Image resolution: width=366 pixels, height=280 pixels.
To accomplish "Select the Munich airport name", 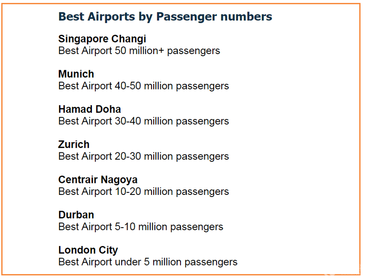I will (x=76, y=74).
